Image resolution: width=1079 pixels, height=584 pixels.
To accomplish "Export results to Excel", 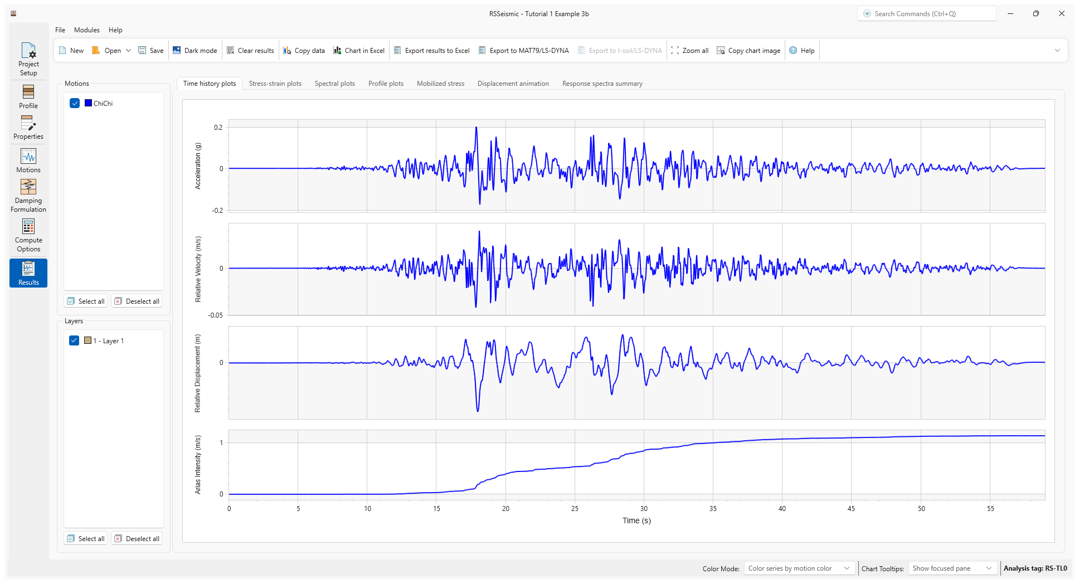I will 432,51.
